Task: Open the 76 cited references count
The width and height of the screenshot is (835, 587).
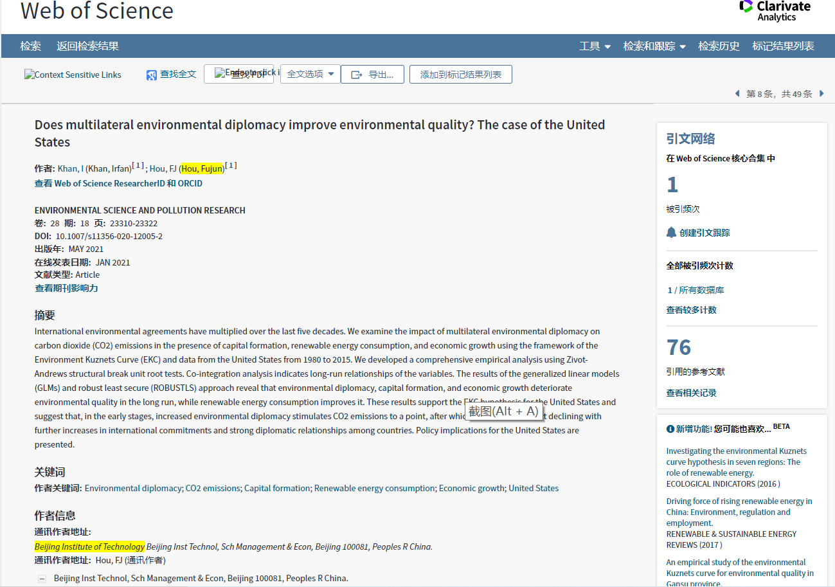Action: click(678, 348)
